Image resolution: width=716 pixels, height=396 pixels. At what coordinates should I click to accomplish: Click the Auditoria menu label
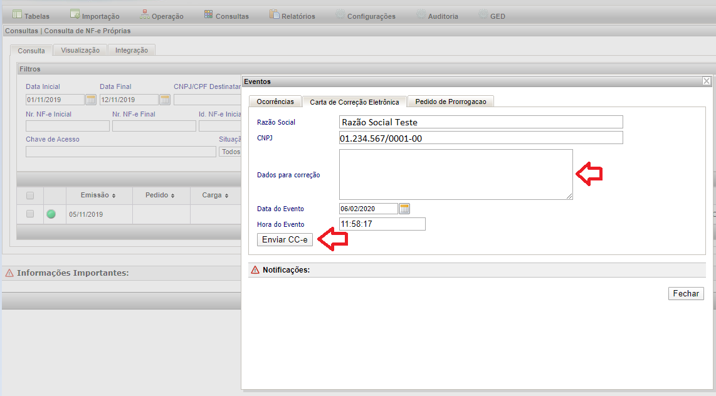coord(443,16)
